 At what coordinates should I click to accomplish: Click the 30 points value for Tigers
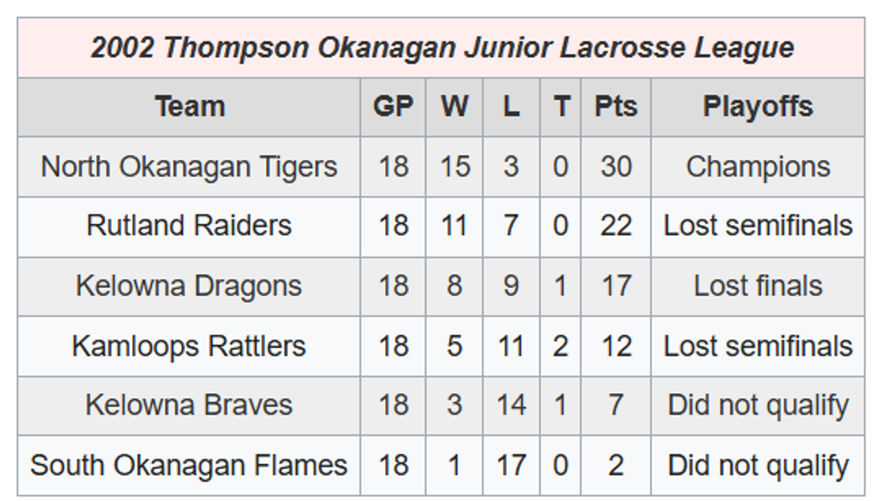(x=616, y=167)
